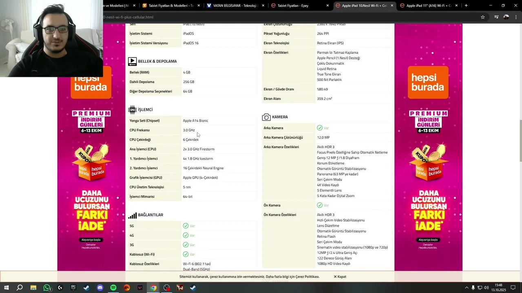Show hidden system tray icons
Image resolution: width=522 pixels, height=293 pixels.
point(467,288)
